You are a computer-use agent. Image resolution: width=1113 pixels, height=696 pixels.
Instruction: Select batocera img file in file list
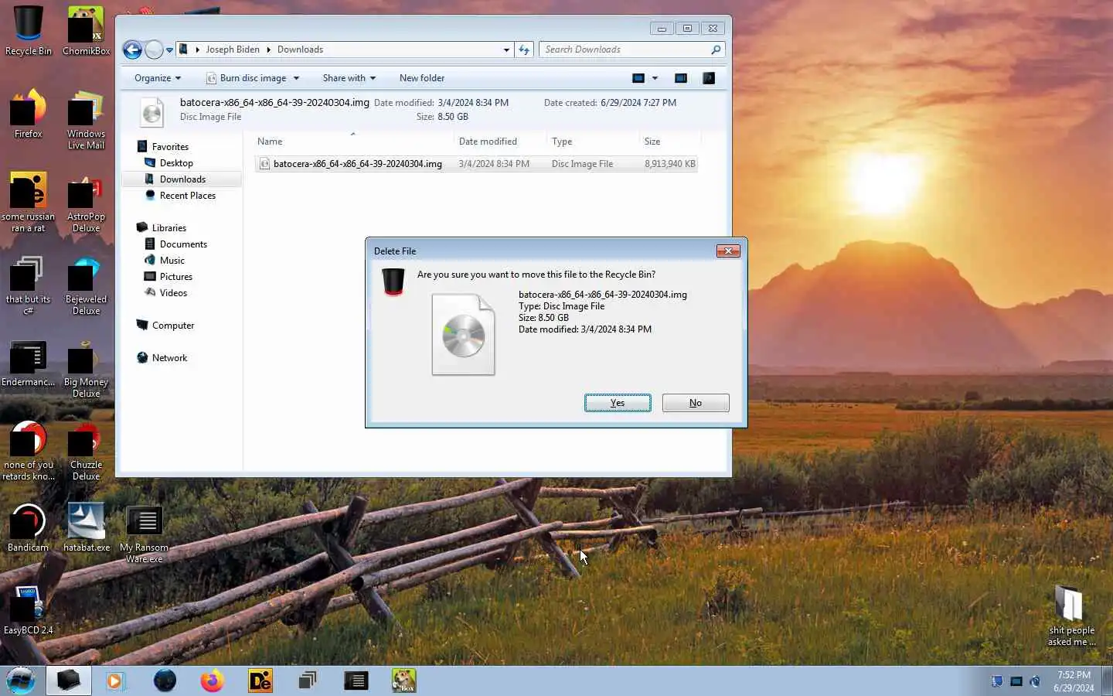pos(477,164)
